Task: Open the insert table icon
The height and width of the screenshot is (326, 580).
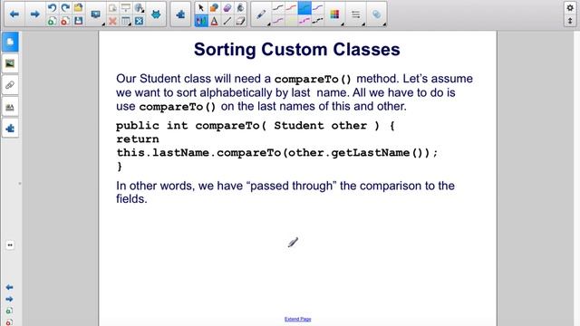Action: [126, 21]
